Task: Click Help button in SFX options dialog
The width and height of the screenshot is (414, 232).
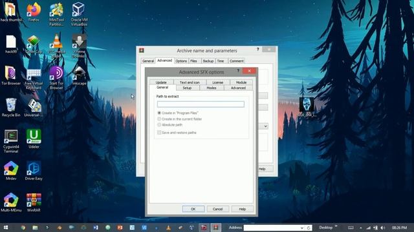Action: [242, 209]
